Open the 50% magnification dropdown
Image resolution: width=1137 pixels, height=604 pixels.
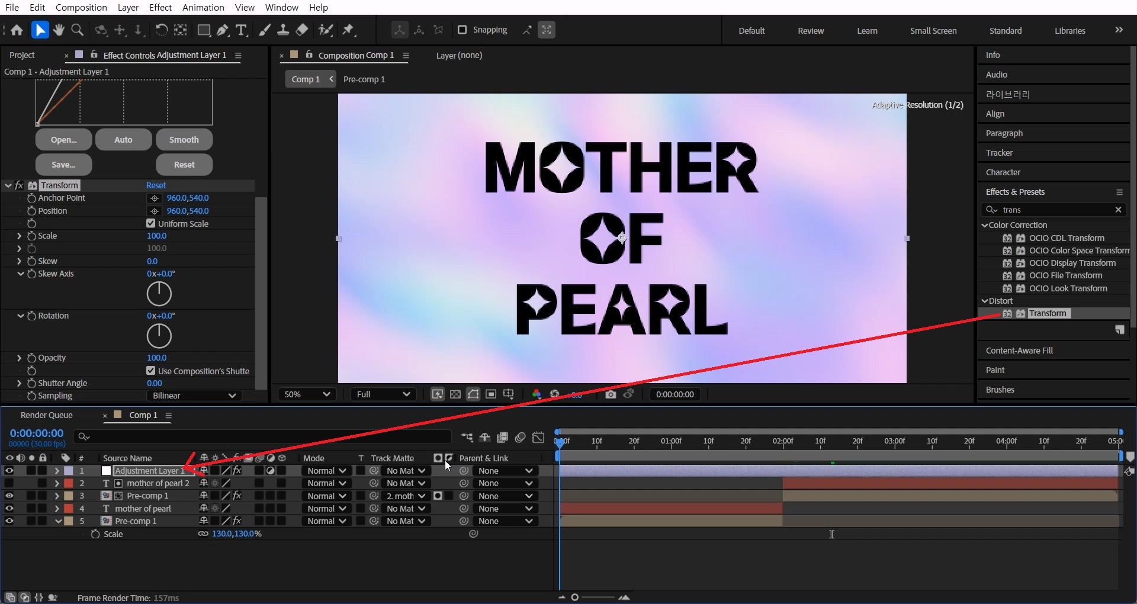(x=307, y=394)
